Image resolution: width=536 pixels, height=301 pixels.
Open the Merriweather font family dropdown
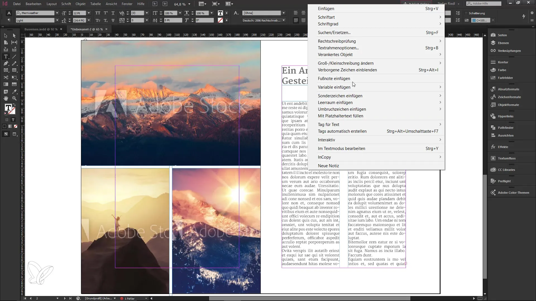(x=57, y=13)
